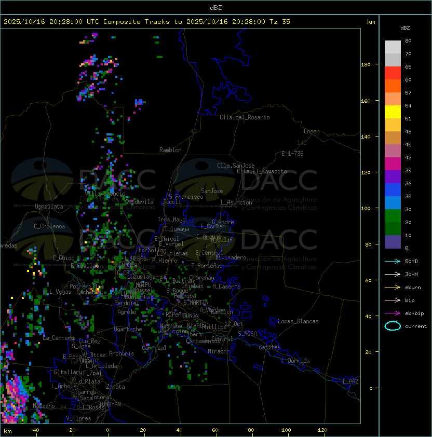The height and width of the screenshot is (437, 432).
Task: Click the '30HM' legend label
Action: click(411, 275)
